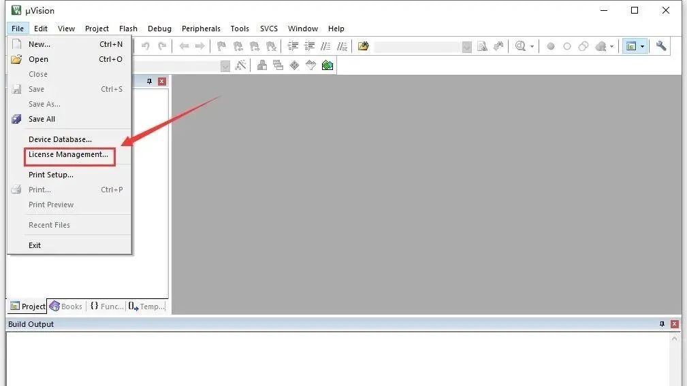The width and height of the screenshot is (687, 386).
Task: Pin the Project panel
Action: pyautogui.click(x=149, y=82)
